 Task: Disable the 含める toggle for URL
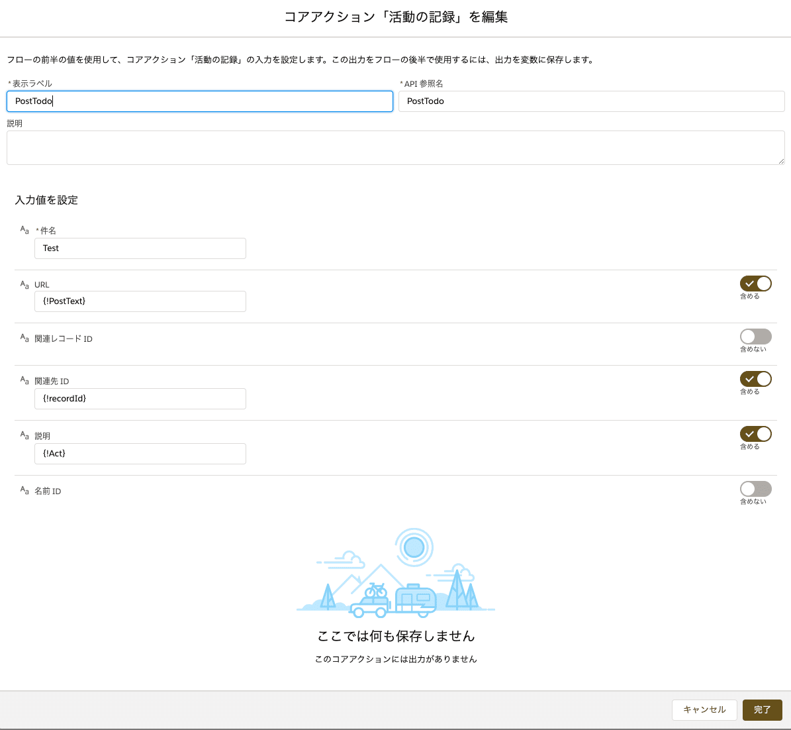pos(755,283)
